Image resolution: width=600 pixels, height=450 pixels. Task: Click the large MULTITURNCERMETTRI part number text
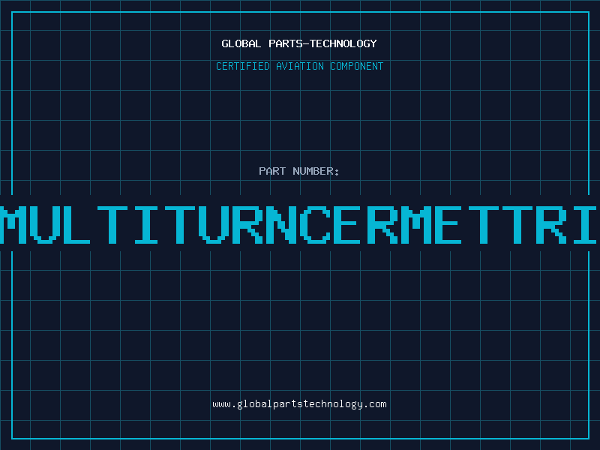[298, 225]
